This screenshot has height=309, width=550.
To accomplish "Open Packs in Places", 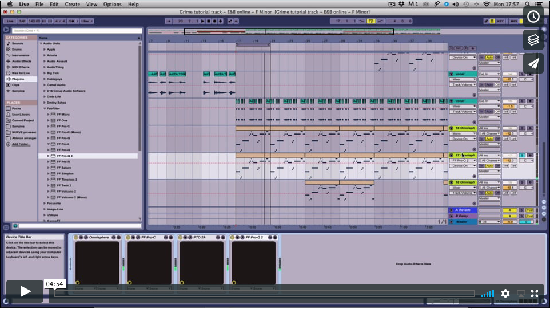I will click(x=16, y=108).
